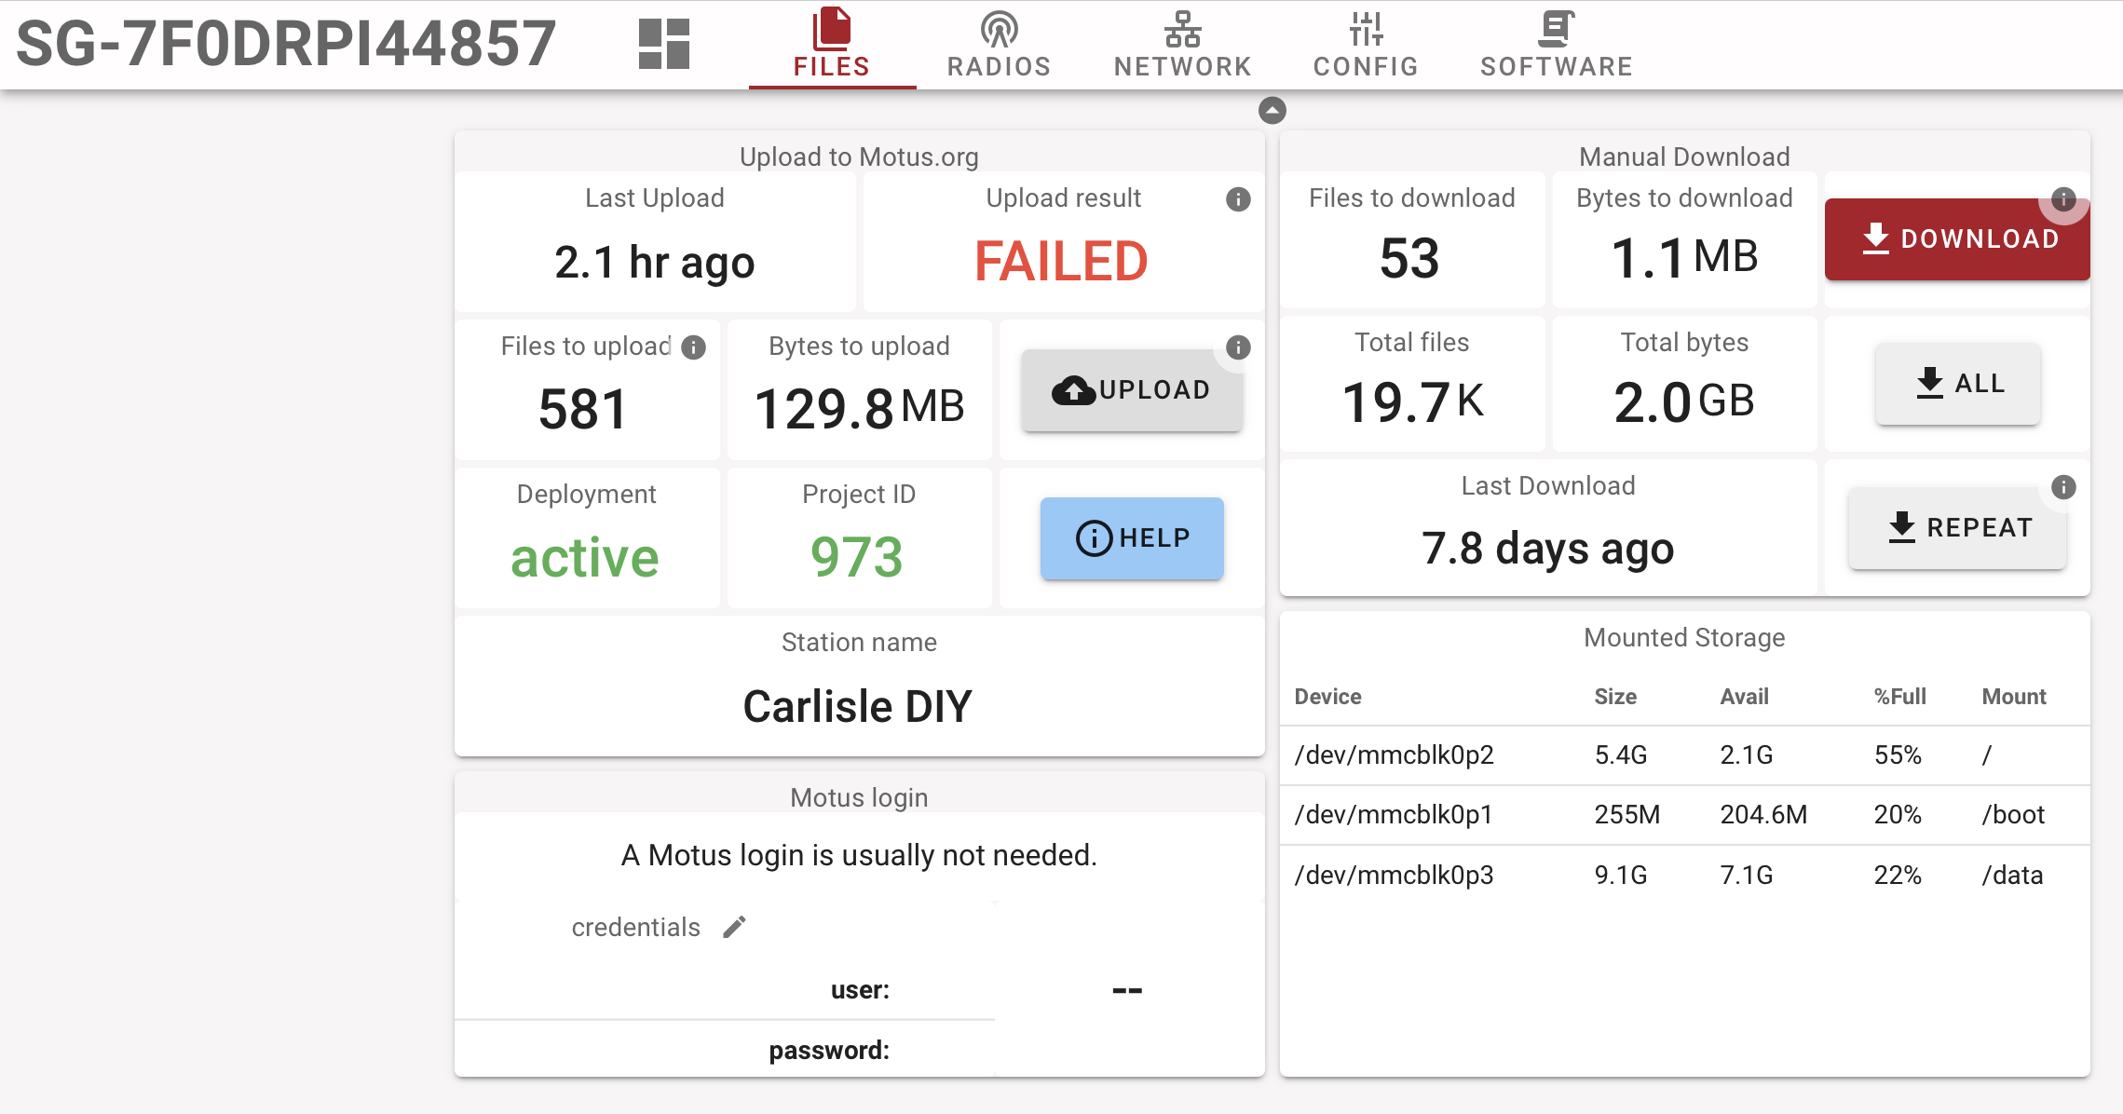Go to the Config tab
The image size is (2123, 1114).
pos(1366,45)
